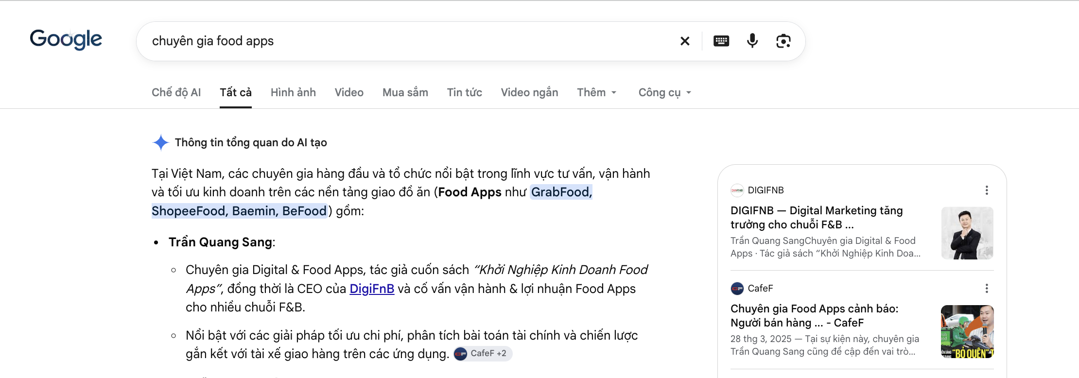Image resolution: width=1079 pixels, height=378 pixels.
Task: Open the on-screen keyboard input tool
Action: 721,41
